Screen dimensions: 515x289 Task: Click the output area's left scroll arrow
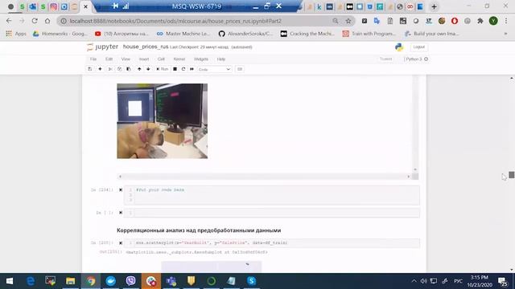(x=120, y=177)
